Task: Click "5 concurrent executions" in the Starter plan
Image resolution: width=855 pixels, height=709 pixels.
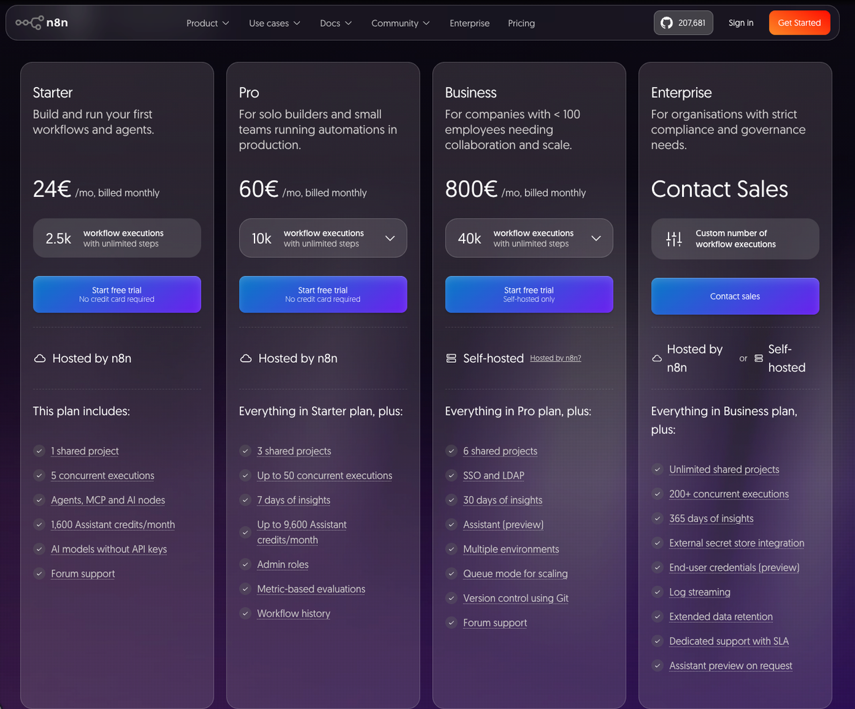Action: tap(103, 476)
